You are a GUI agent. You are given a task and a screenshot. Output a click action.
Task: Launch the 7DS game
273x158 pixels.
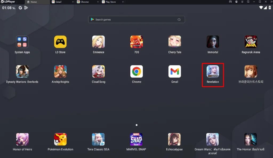click(136, 42)
